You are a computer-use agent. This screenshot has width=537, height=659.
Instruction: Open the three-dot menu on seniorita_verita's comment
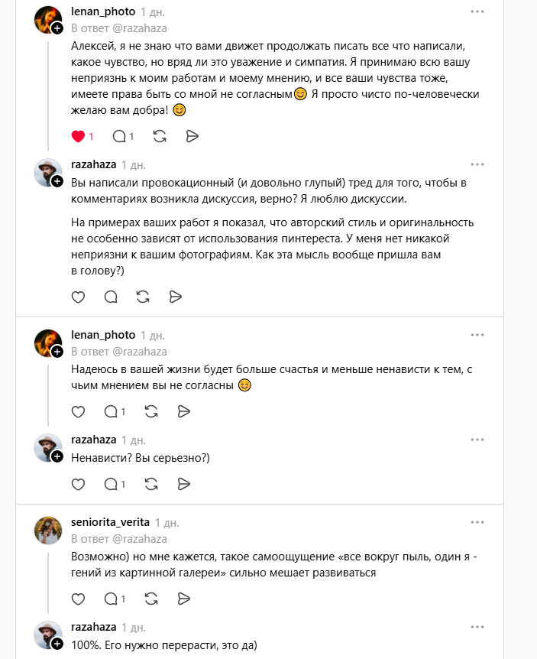click(x=479, y=521)
